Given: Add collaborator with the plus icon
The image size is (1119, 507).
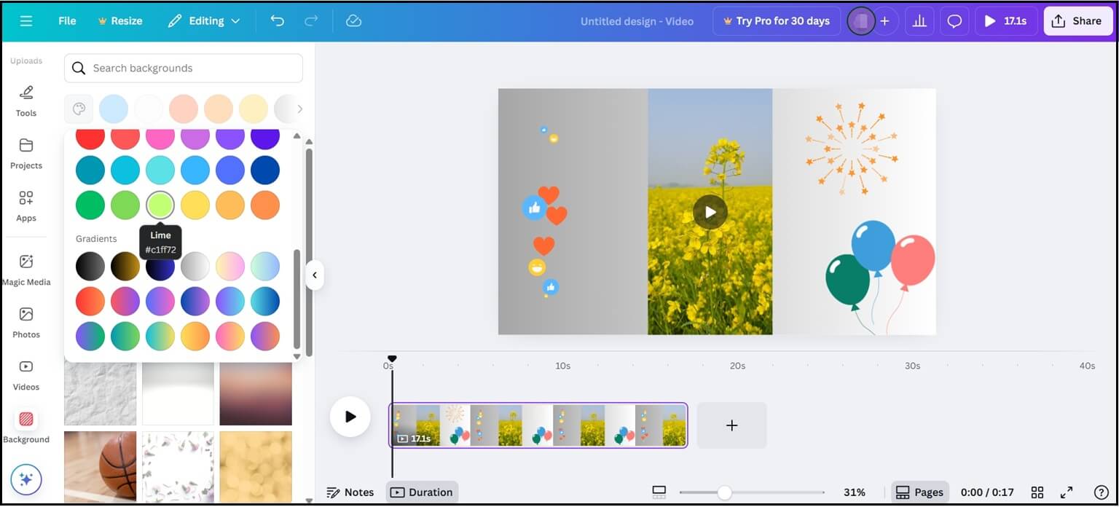Looking at the screenshot, I should (x=884, y=21).
